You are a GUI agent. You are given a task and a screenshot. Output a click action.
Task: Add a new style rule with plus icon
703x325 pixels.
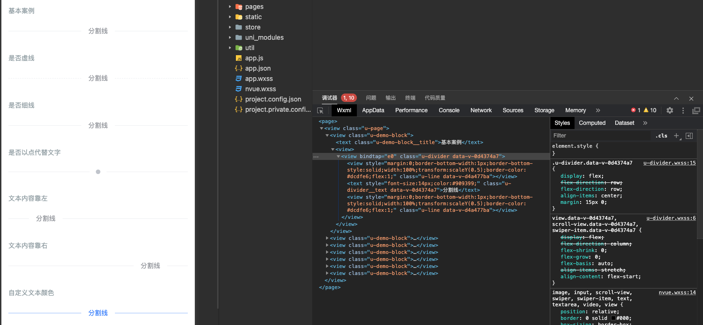pyautogui.click(x=676, y=136)
